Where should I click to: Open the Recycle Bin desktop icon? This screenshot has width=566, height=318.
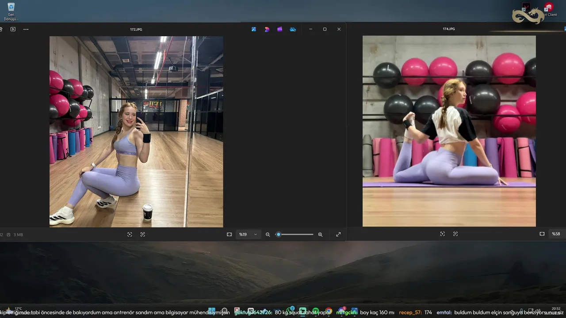[11, 12]
